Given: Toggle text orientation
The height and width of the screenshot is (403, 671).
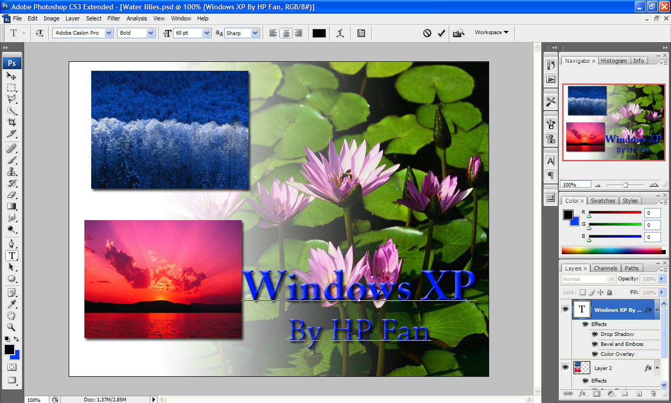Looking at the screenshot, I should point(40,33).
